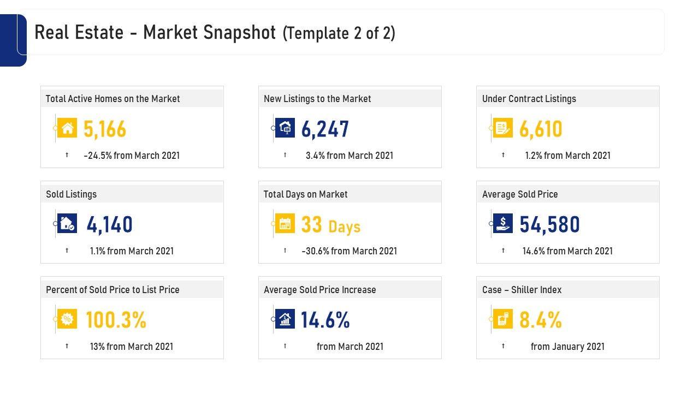This screenshot has width=699, height=393.
Task: Click the Under Contract Listings header
Action: click(529, 99)
